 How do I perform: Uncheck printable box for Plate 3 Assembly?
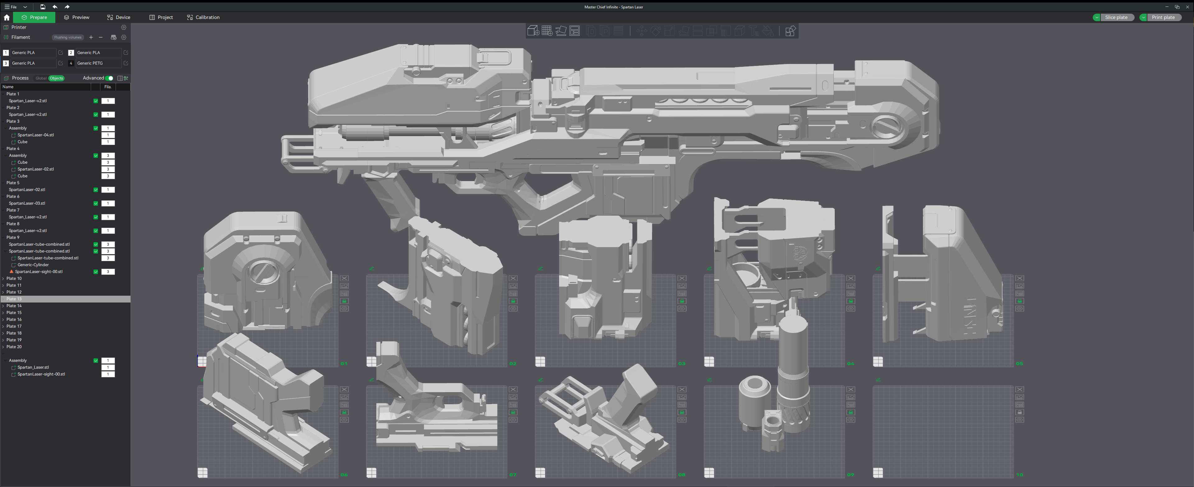coord(96,128)
